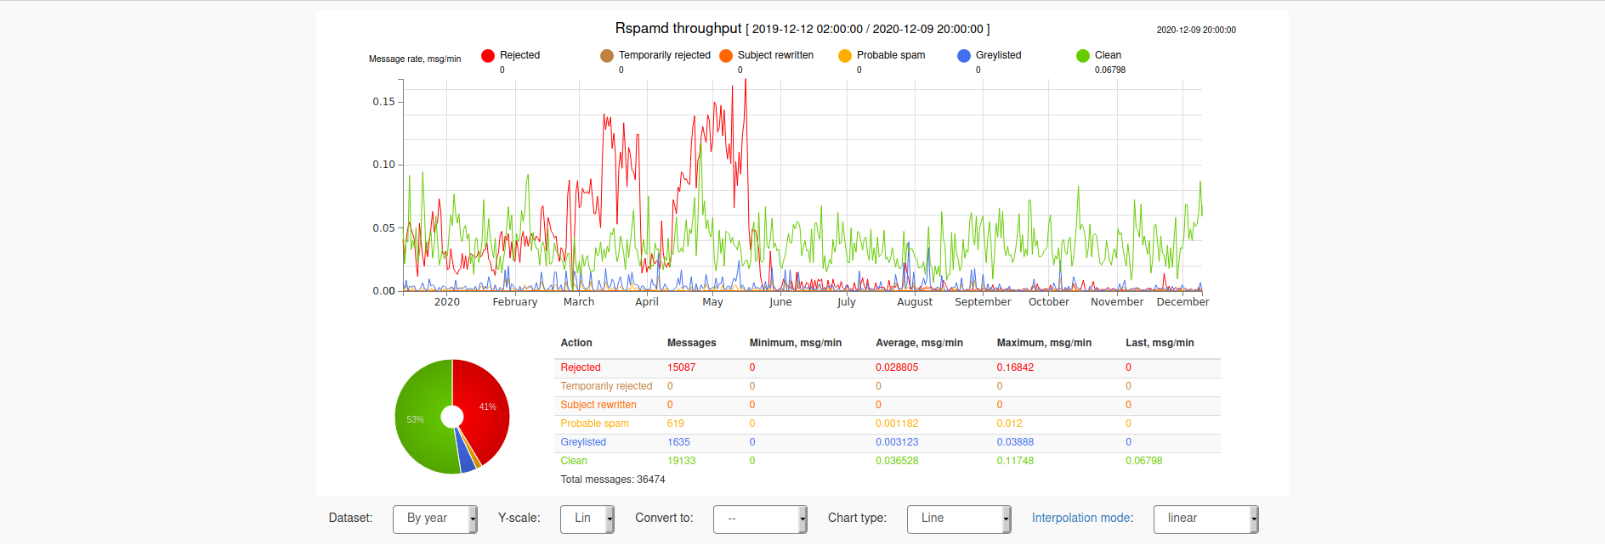Click the Subject rewritten legend label
Viewport: 1605px width, 544px height.
tap(775, 55)
